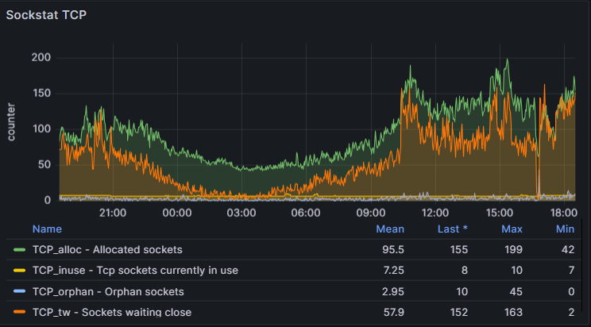The image size is (591, 327).
Task: Click the 95.5 mean value for TCP_alloc
Action: 392,249
